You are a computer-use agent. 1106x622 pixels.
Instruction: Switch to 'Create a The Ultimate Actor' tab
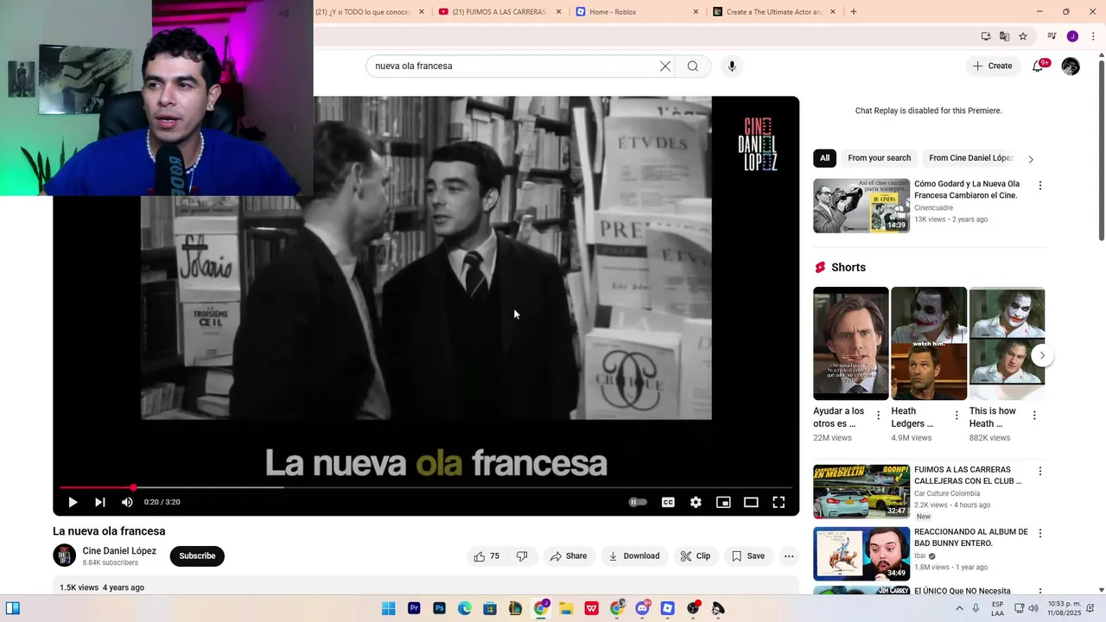tap(773, 12)
